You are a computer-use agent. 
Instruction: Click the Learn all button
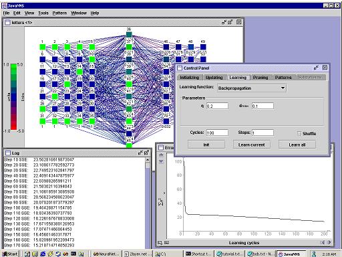coord(297,145)
